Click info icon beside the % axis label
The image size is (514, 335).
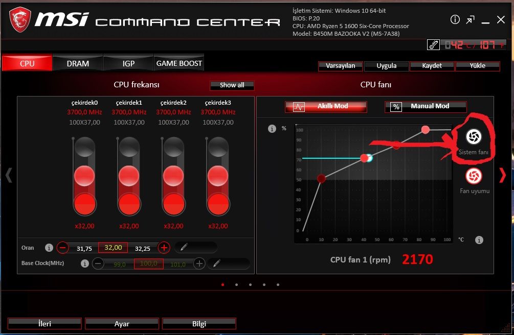click(x=272, y=129)
